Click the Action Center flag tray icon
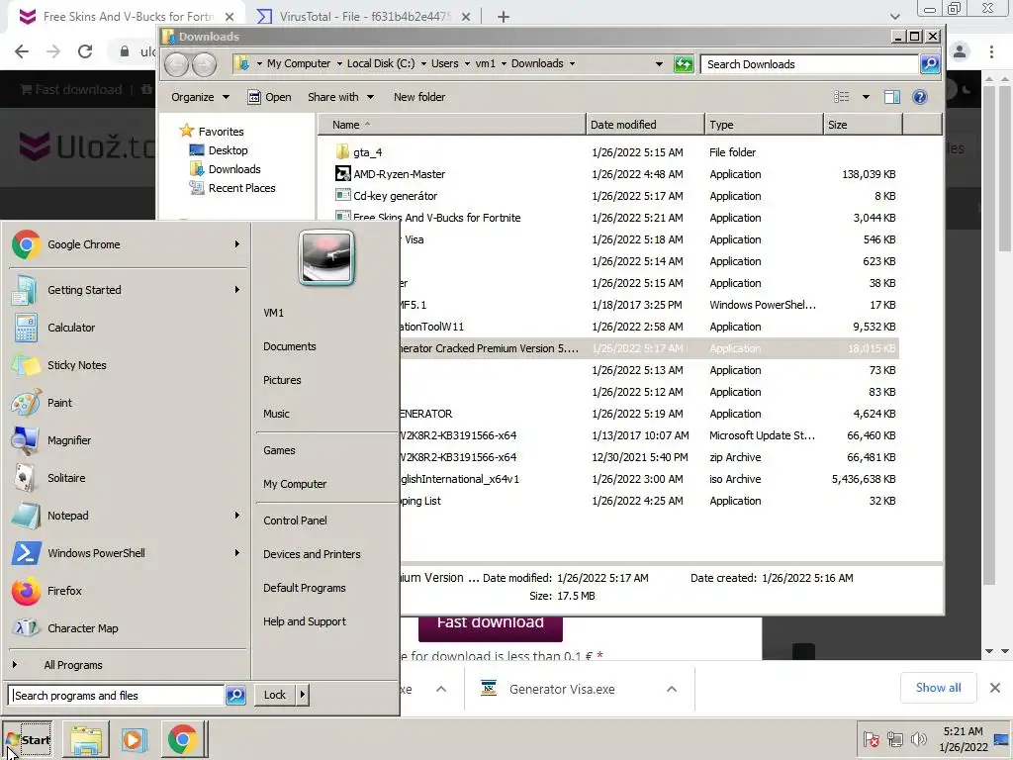The image size is (1013, 760). coord(871,739)
